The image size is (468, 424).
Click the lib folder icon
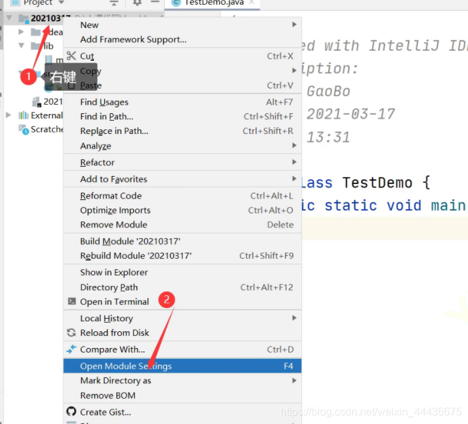pos(36,45)
